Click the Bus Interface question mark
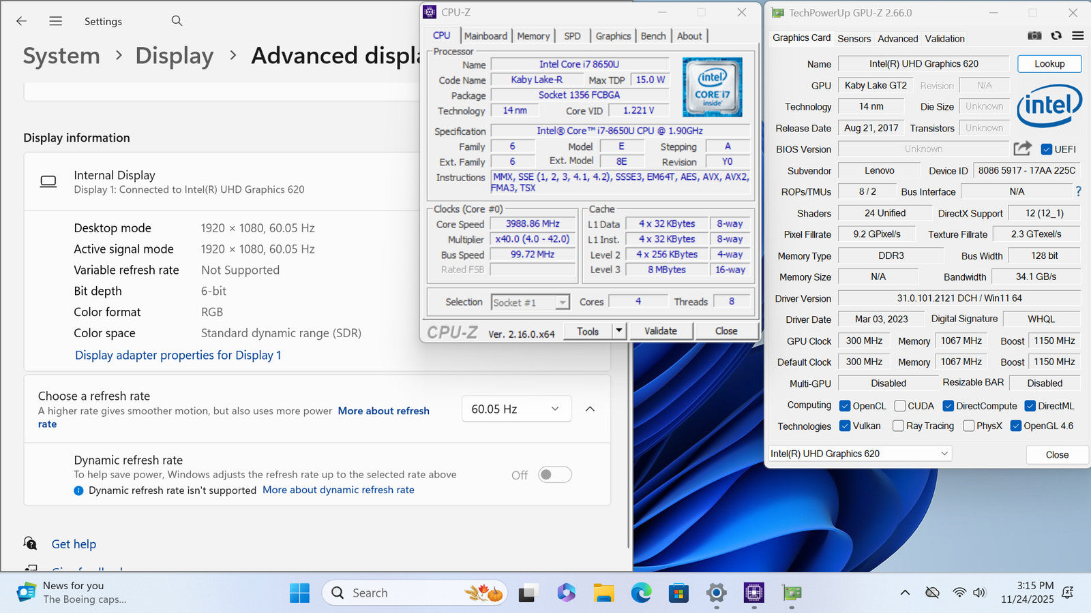 pyautogui.click(x=1078, y=192)
